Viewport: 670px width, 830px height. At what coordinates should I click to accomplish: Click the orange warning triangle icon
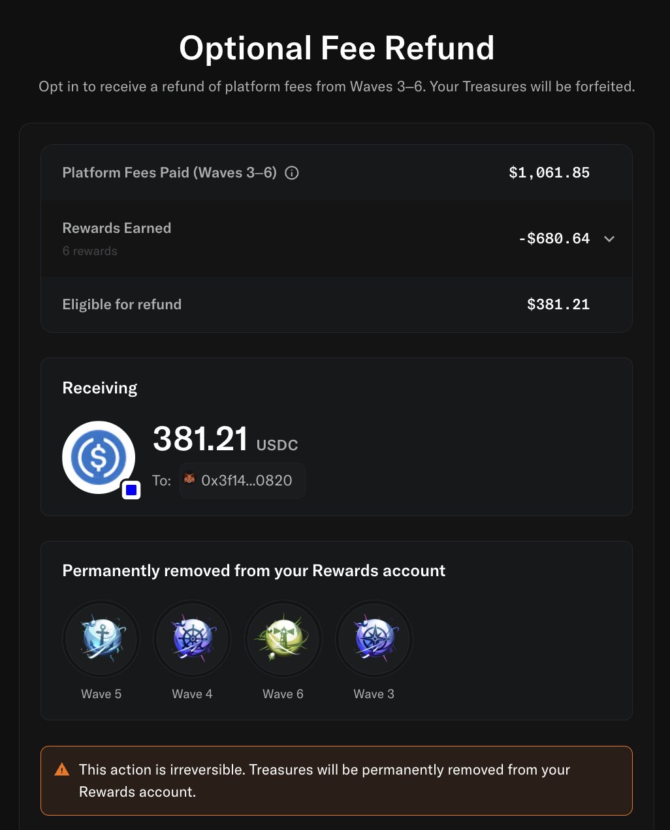[62, 769]
